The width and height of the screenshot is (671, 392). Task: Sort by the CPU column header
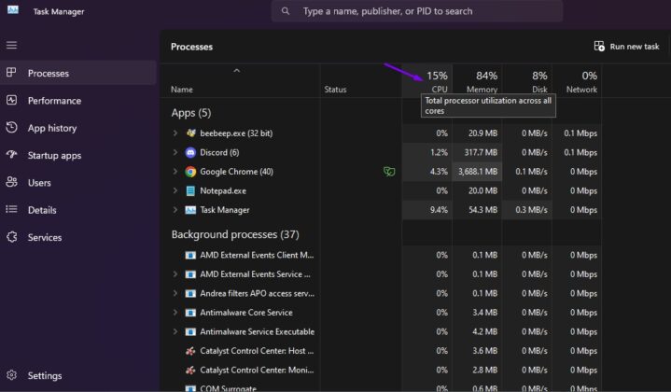click(427, 81)
